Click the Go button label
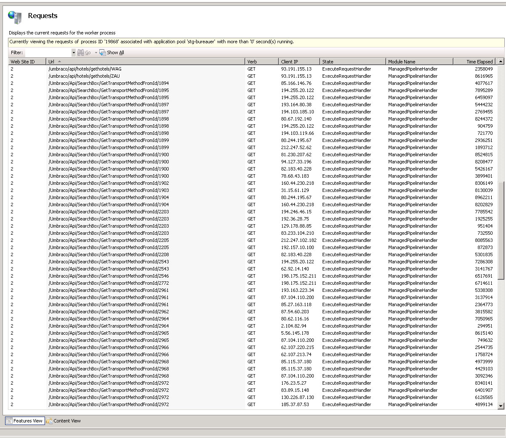 pos(88,52)
